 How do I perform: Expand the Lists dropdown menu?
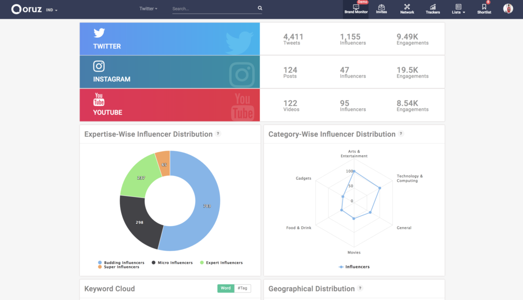tap(458, 9)
